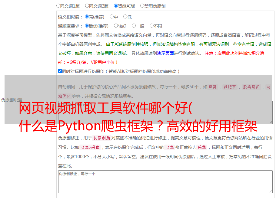This screenshot has height=199, width=276.
Task: Set 通顺度要求 to 不限
Action: [x=151, y=26]
